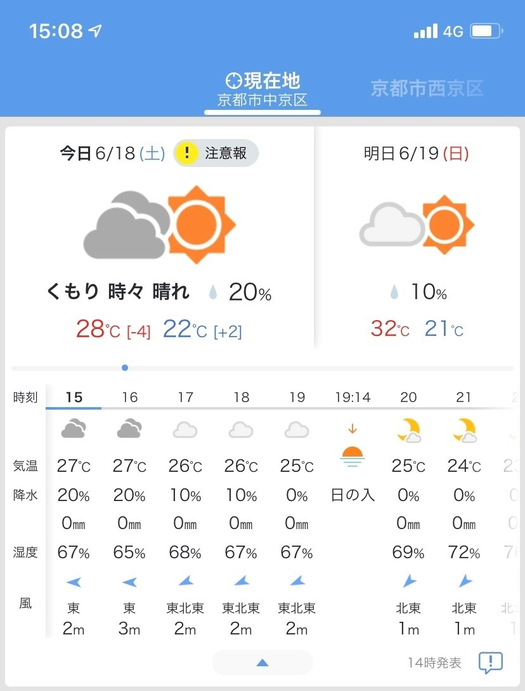Viewport: 525px width, 691px height.
Task: Tap the 20時 moon and cloud icon
Action: coord(408,430)
